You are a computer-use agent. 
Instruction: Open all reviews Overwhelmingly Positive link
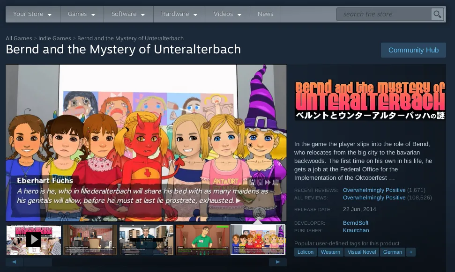click(x=374, y=198)
